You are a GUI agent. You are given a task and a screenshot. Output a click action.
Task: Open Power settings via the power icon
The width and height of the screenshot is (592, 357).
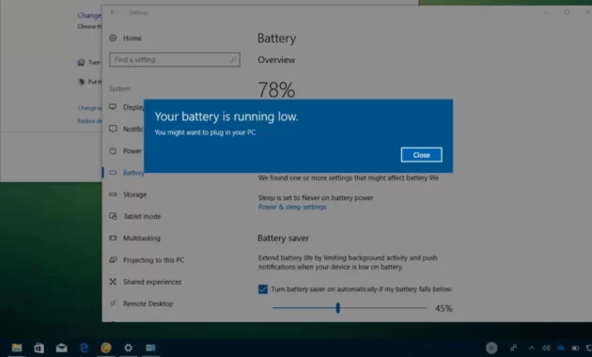click(113, 150)
